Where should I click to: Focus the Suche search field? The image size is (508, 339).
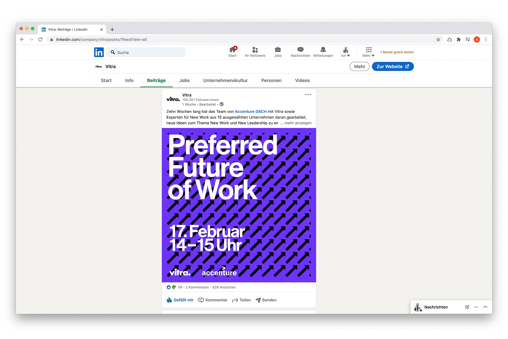click(x=146, y=52)
